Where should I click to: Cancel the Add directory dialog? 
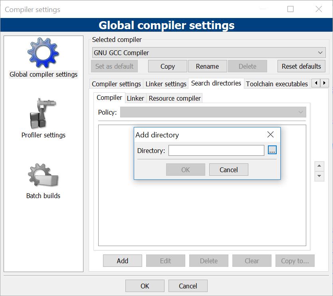[228, 169]
